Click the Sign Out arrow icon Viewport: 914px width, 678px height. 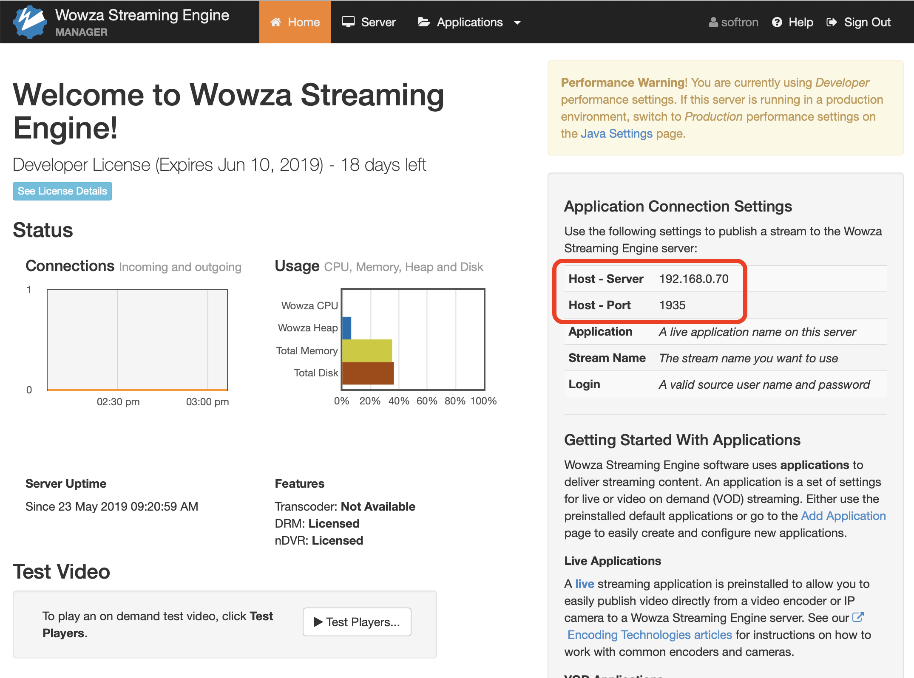(832, 22)
